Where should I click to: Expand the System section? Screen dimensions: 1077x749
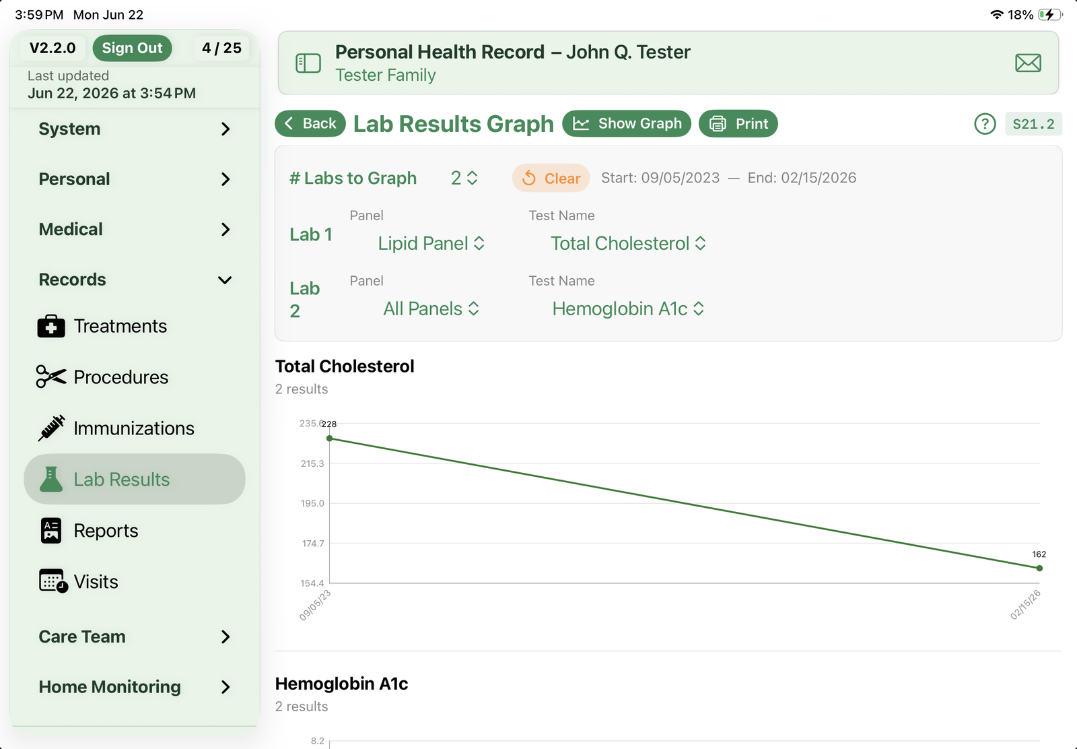click(135, 129)
